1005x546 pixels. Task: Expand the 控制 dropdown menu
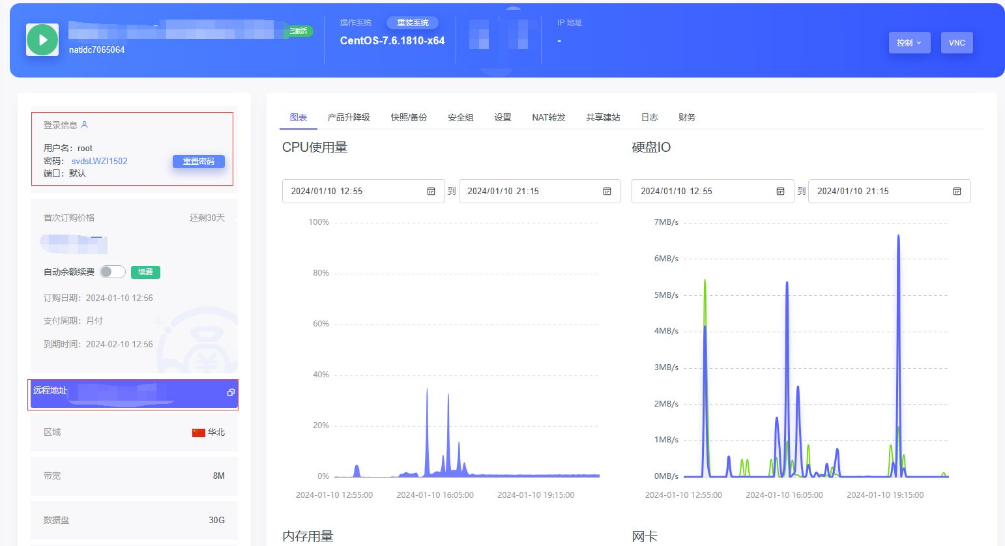909,43
